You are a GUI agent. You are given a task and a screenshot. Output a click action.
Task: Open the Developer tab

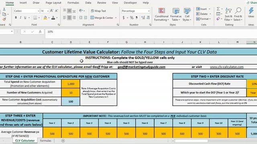[130, 3]
